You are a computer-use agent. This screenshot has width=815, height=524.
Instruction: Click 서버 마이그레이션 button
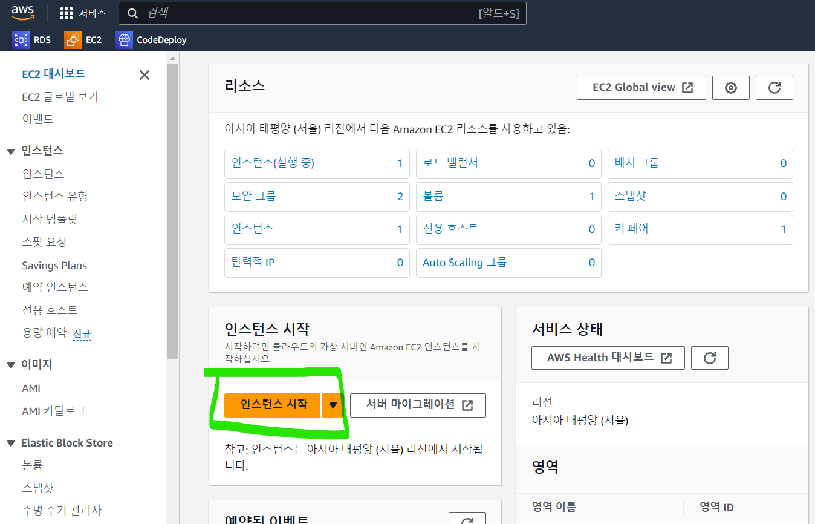pyautogui.click(x=418, y=405)
